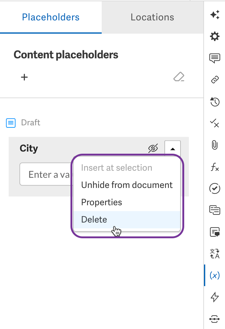Open the AI assistant with the sparkle icon
The width and height of the screenshot is (225, 329).
(x=215, y=14)
